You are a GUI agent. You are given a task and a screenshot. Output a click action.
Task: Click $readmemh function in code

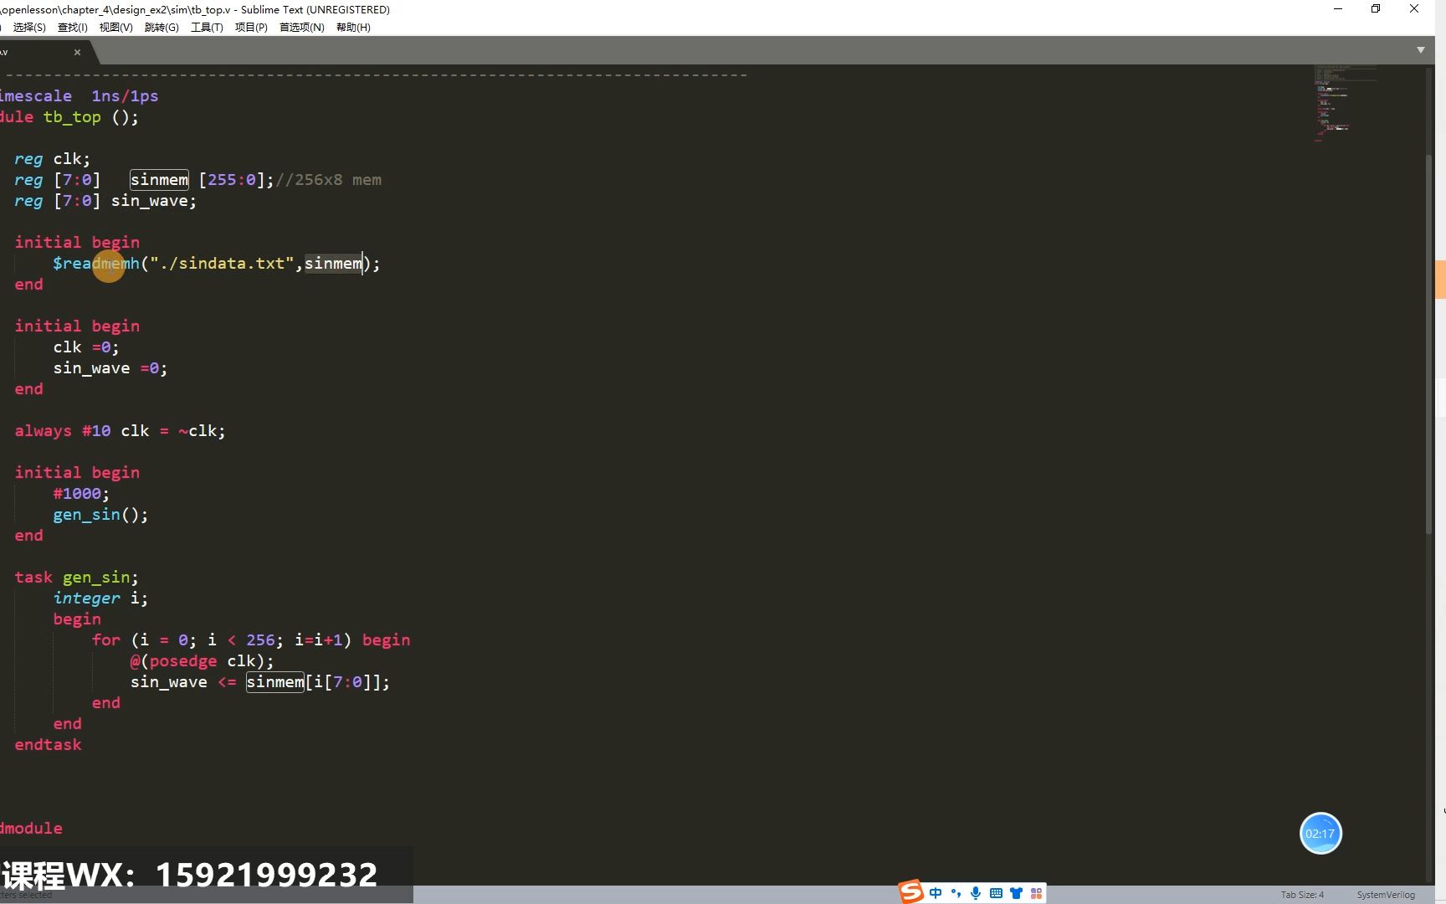[96, 264]
